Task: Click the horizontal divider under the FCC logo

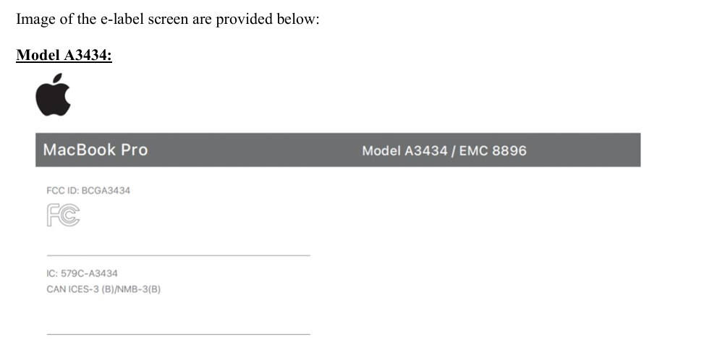Action: [178, 255]
